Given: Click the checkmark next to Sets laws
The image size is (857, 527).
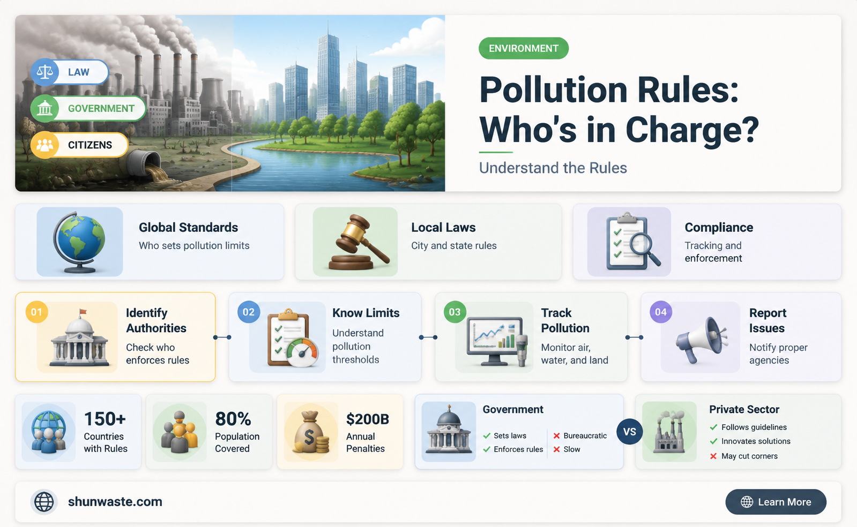Looking at the screenshot, I should pyautogui.click(x=487, y=436).
